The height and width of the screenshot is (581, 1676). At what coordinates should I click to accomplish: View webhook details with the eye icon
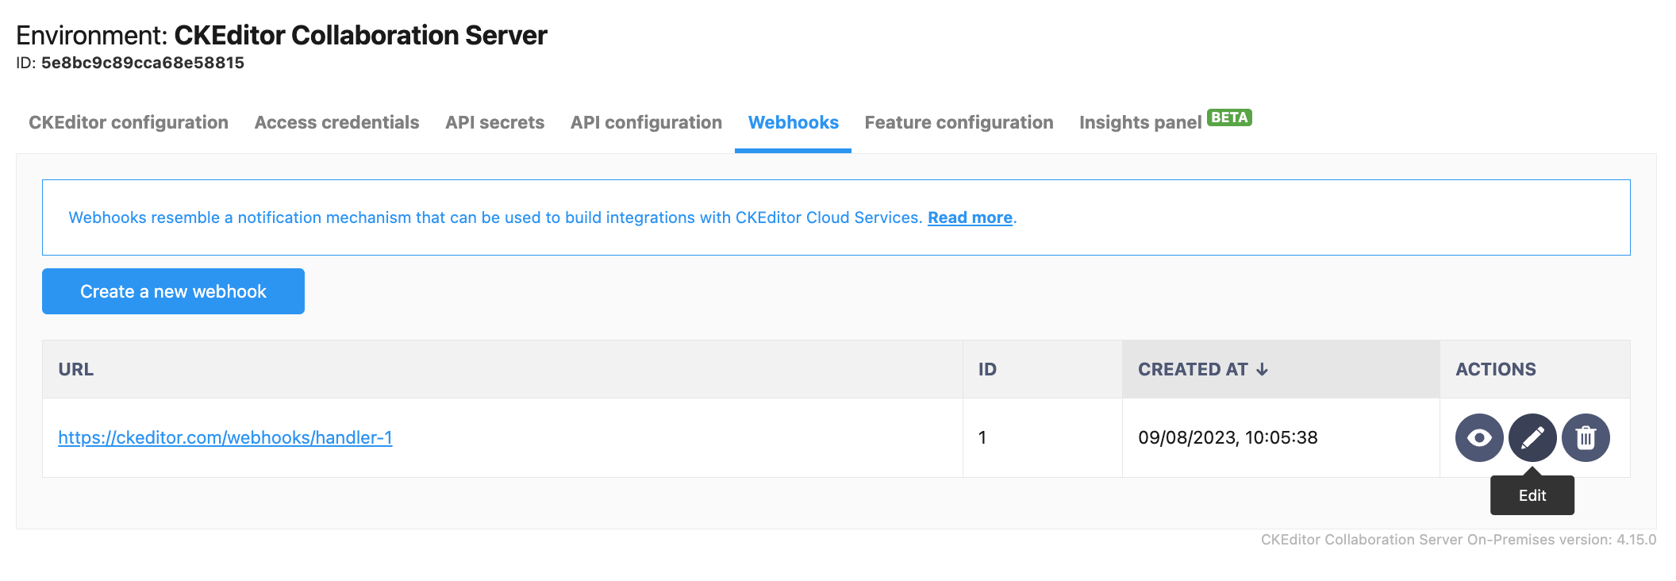point(1479,437)
